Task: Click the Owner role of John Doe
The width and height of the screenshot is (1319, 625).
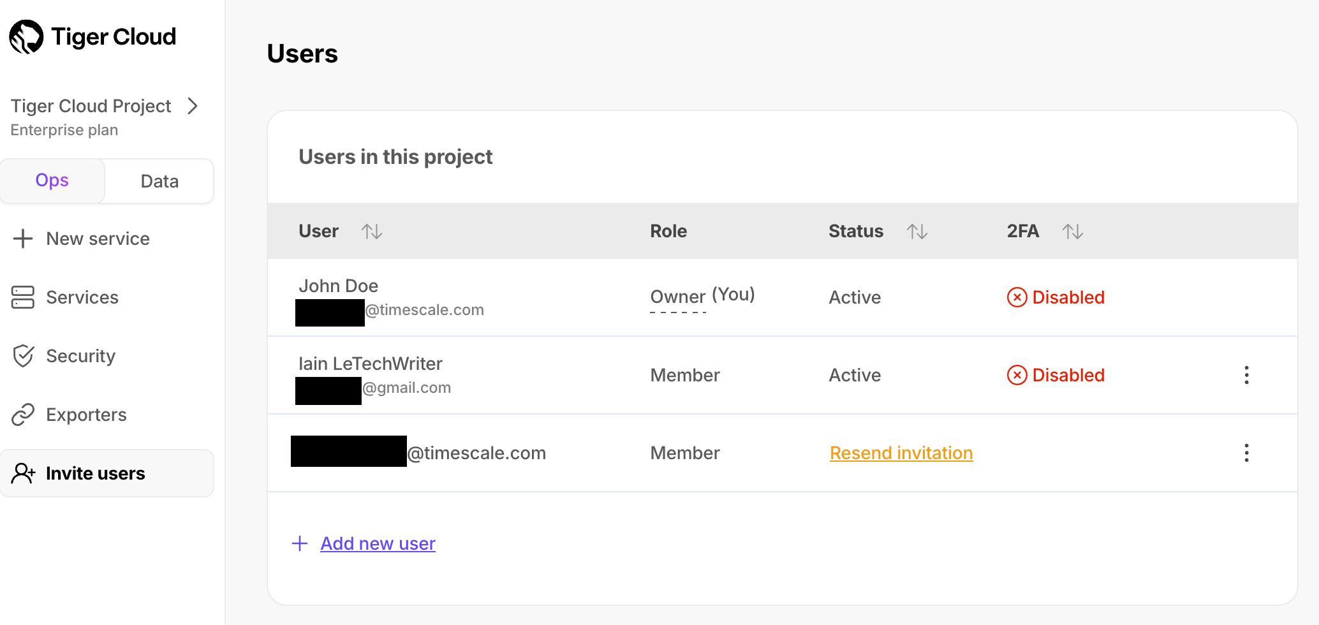Action: 678,297
